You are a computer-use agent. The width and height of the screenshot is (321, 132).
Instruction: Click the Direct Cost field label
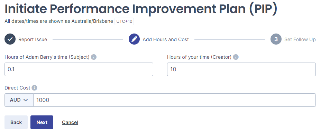[17, 88]
